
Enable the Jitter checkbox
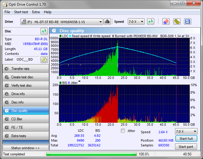123,131
